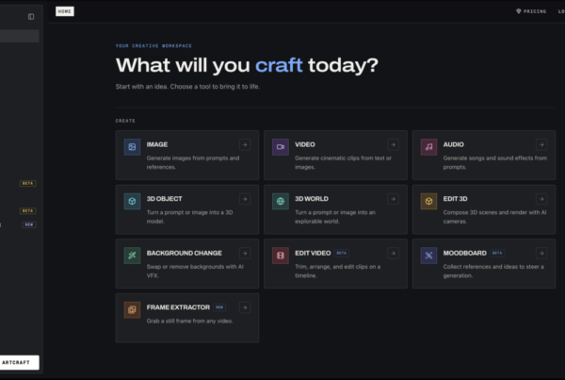Click the FRAME EXTRACTOR card title
The image size is (565, 380).
pos(178,307)
